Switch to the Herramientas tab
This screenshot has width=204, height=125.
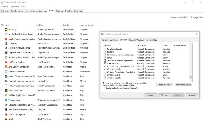[x=151, y=40]
